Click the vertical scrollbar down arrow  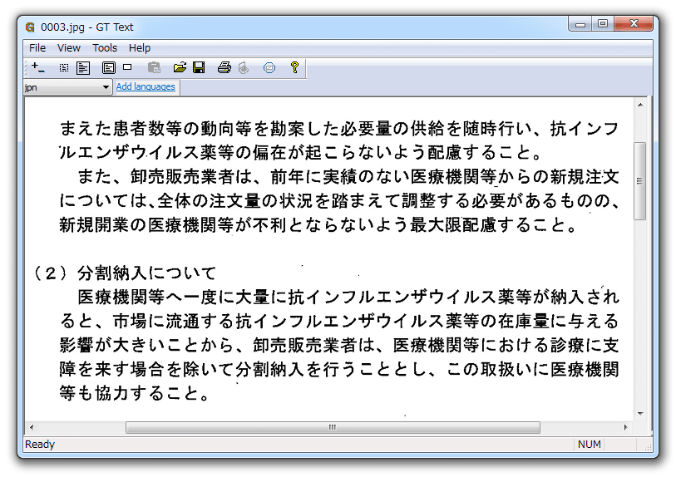(x=640, y=414)
